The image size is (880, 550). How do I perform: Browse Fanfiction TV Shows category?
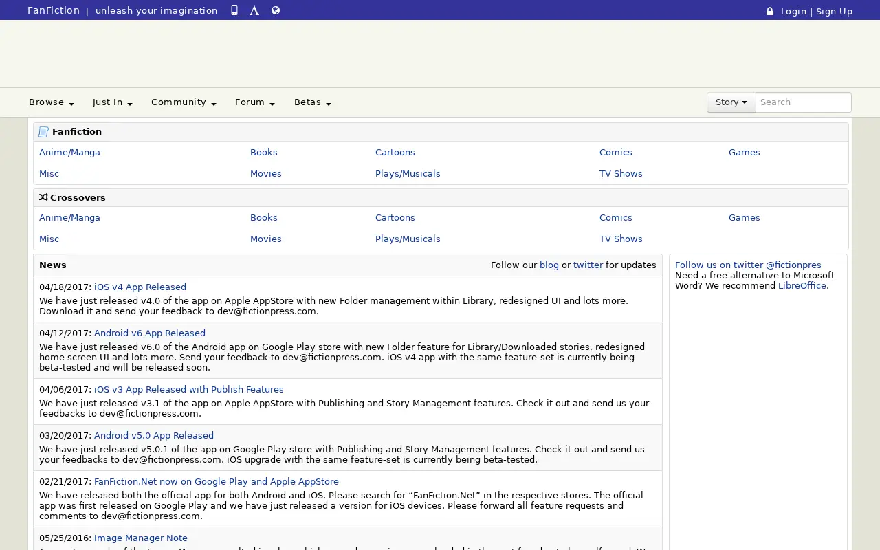[x=621, y=174]
